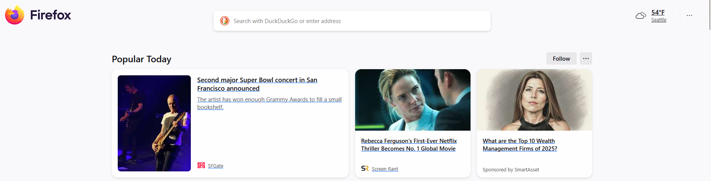Open the 54°F temperature link
The height and width of the screenshot is (181, 711).
click(658, 12)
